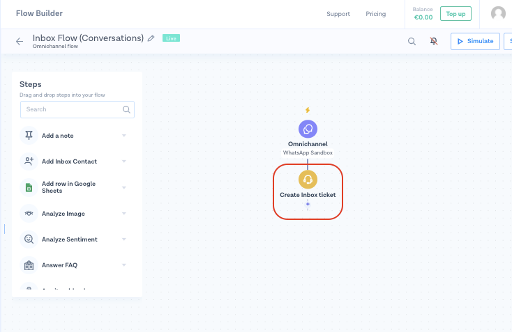The image size is (512, 332).
Task: Open search with magnifier icon in toolbar
Action: click(412, 42)
